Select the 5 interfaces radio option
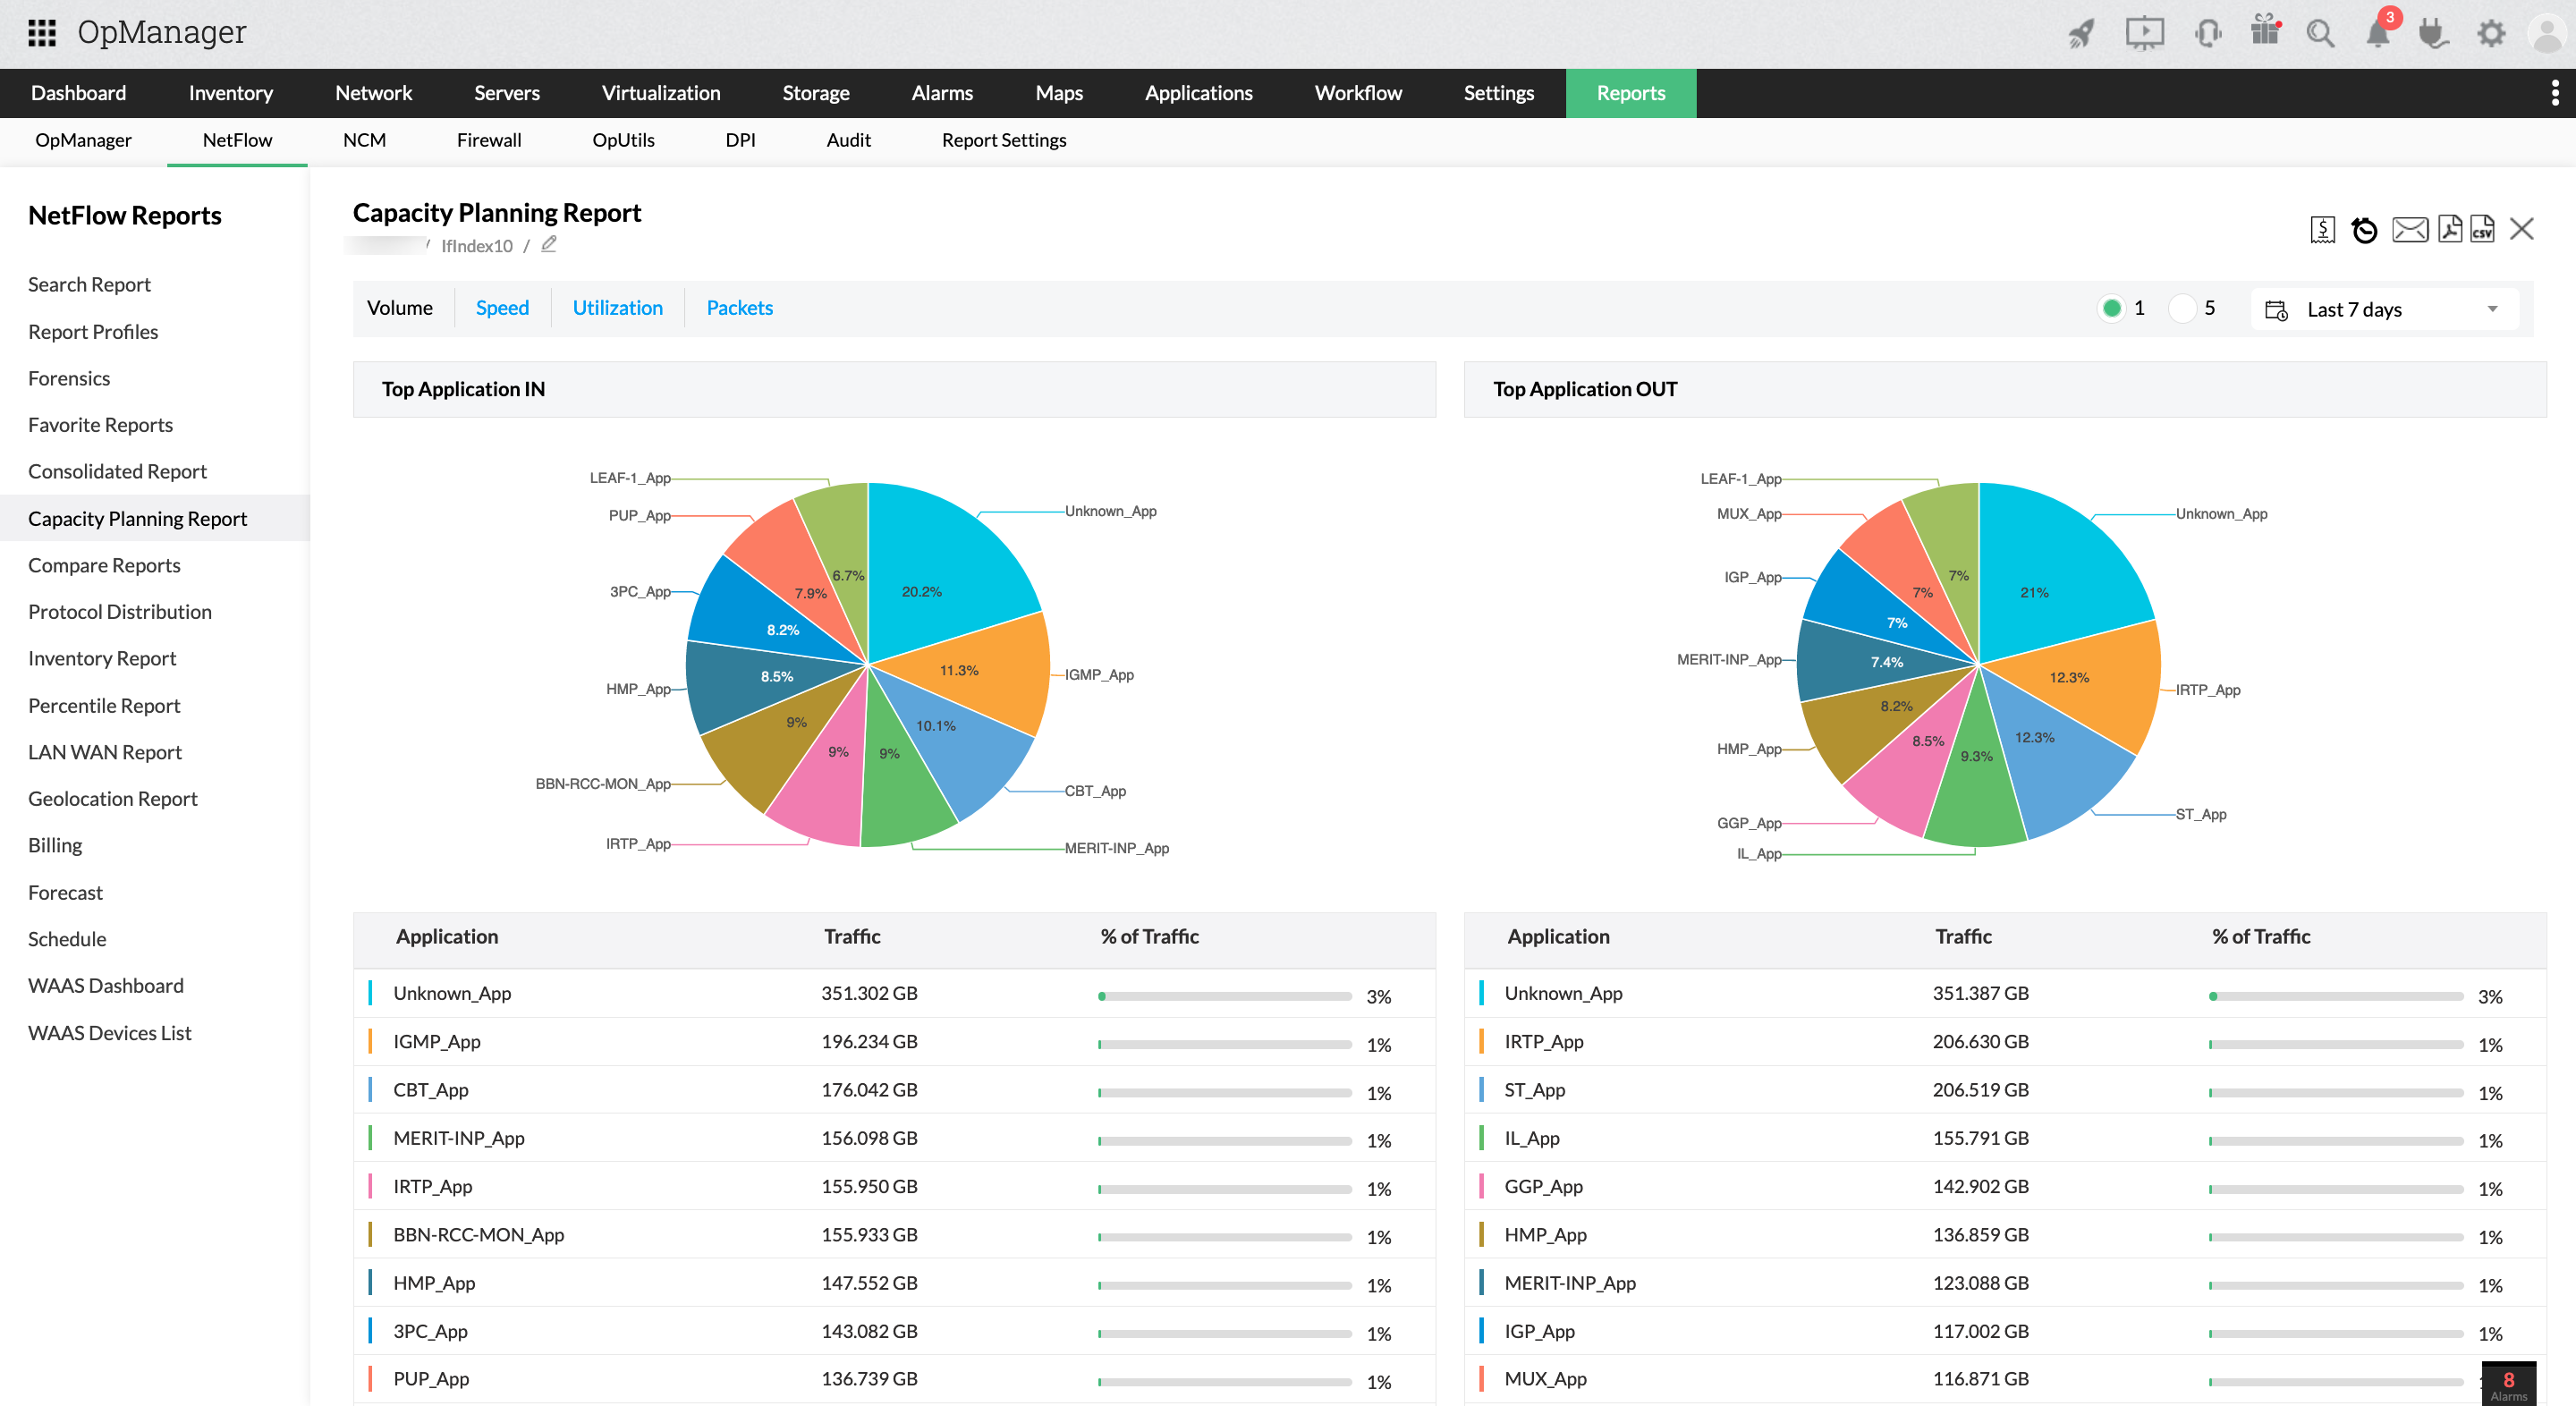The height and width of the screenshot is (1406, 2576). pyautogui.click(x=2183, y=308)
